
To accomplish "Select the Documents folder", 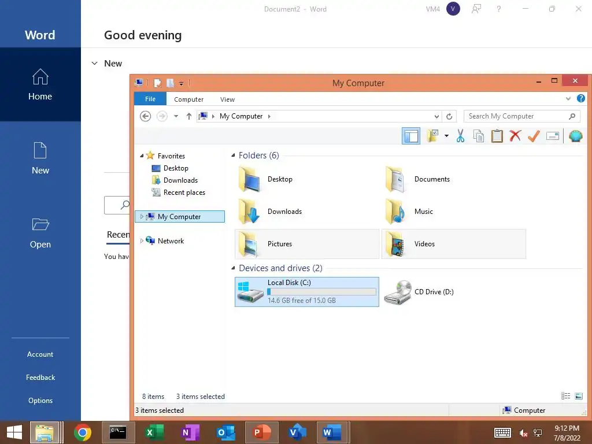I will coord(453,179).
